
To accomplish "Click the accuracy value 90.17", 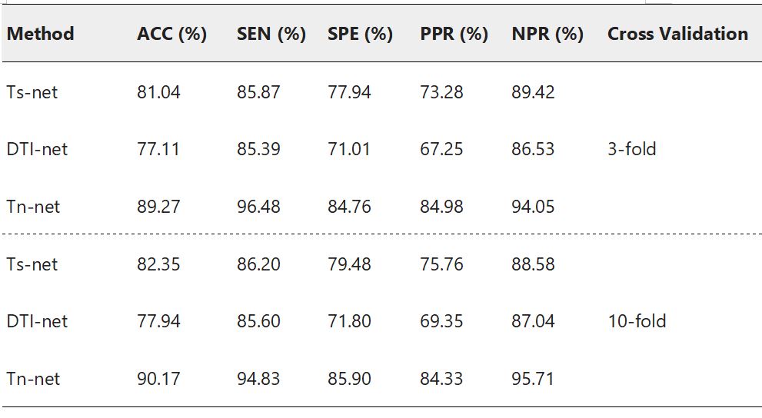I will pyautogui.click(x=158, y=379).
